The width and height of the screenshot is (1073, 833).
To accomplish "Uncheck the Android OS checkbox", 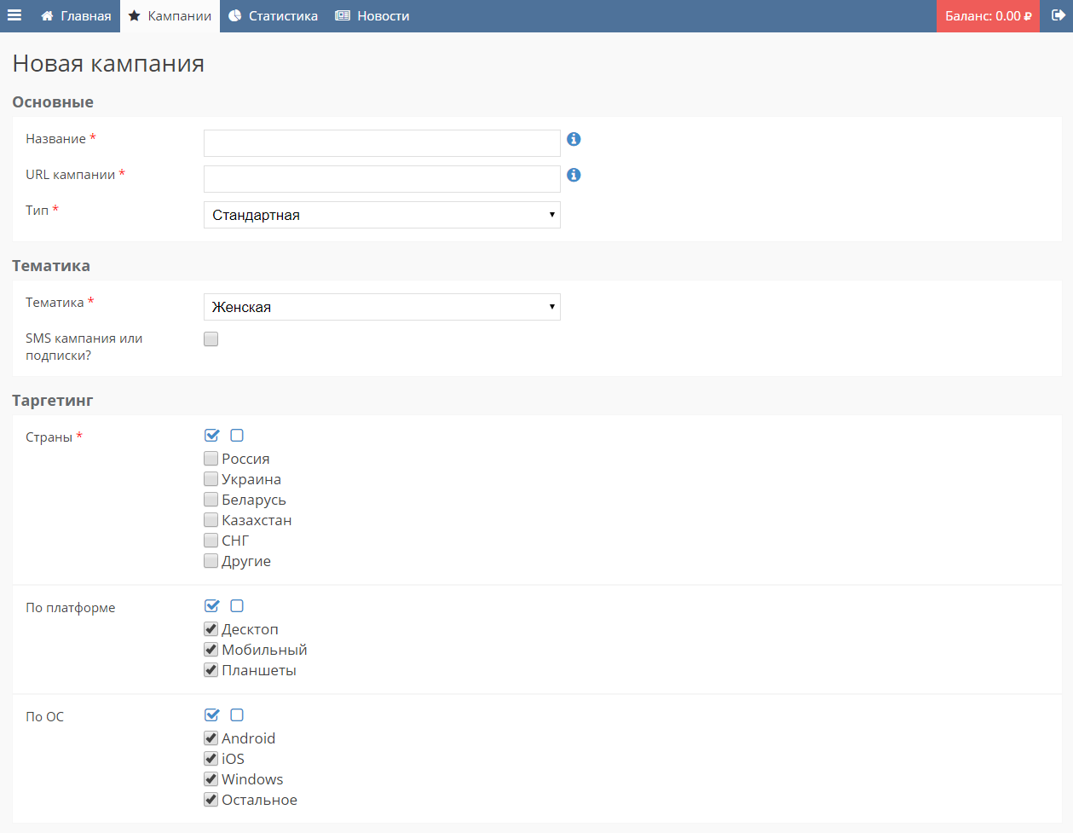I will (211, 738).
